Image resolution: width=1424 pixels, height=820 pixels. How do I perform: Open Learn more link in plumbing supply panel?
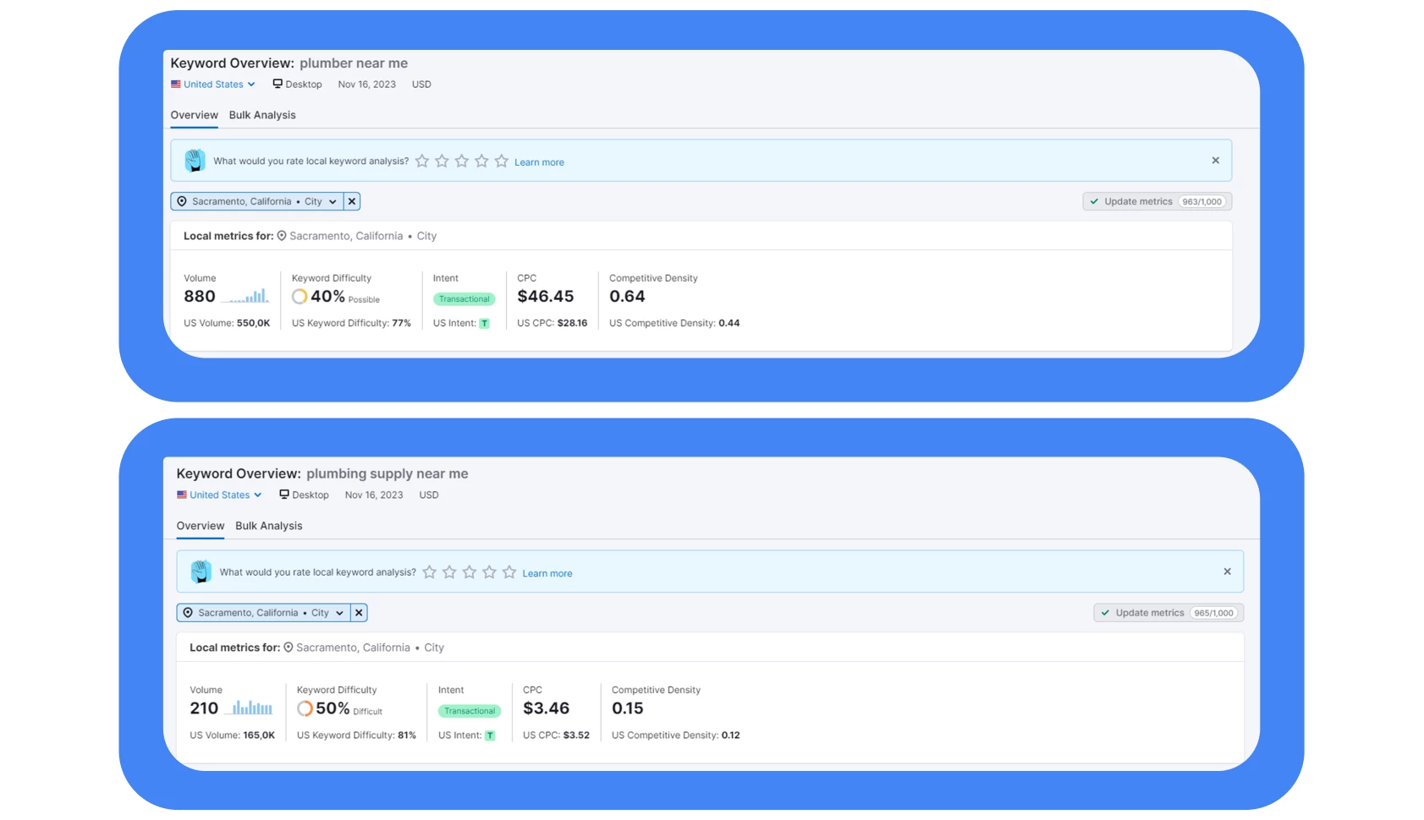547,573
